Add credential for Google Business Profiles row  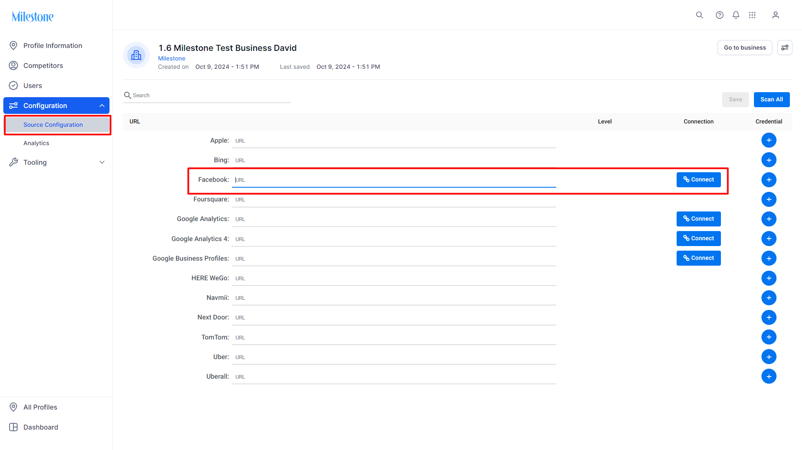point(769,258)
